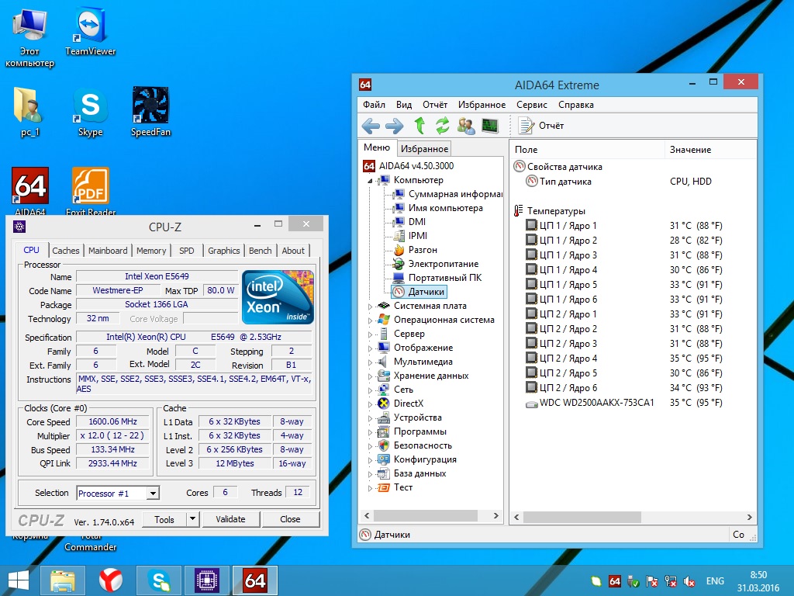Open the Сервис menu in AIDA64
The image size is (794, 596).
pos(532,105)
